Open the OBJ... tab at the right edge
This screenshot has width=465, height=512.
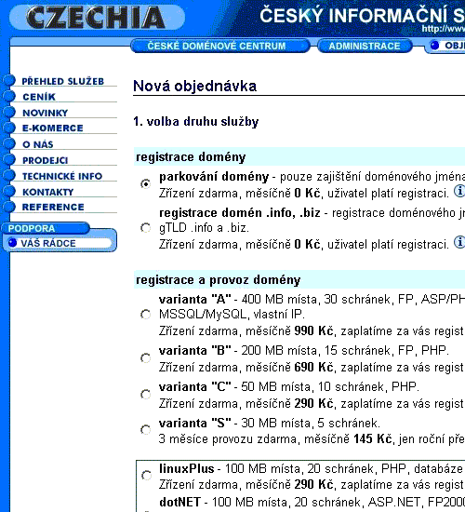(445, 46)
